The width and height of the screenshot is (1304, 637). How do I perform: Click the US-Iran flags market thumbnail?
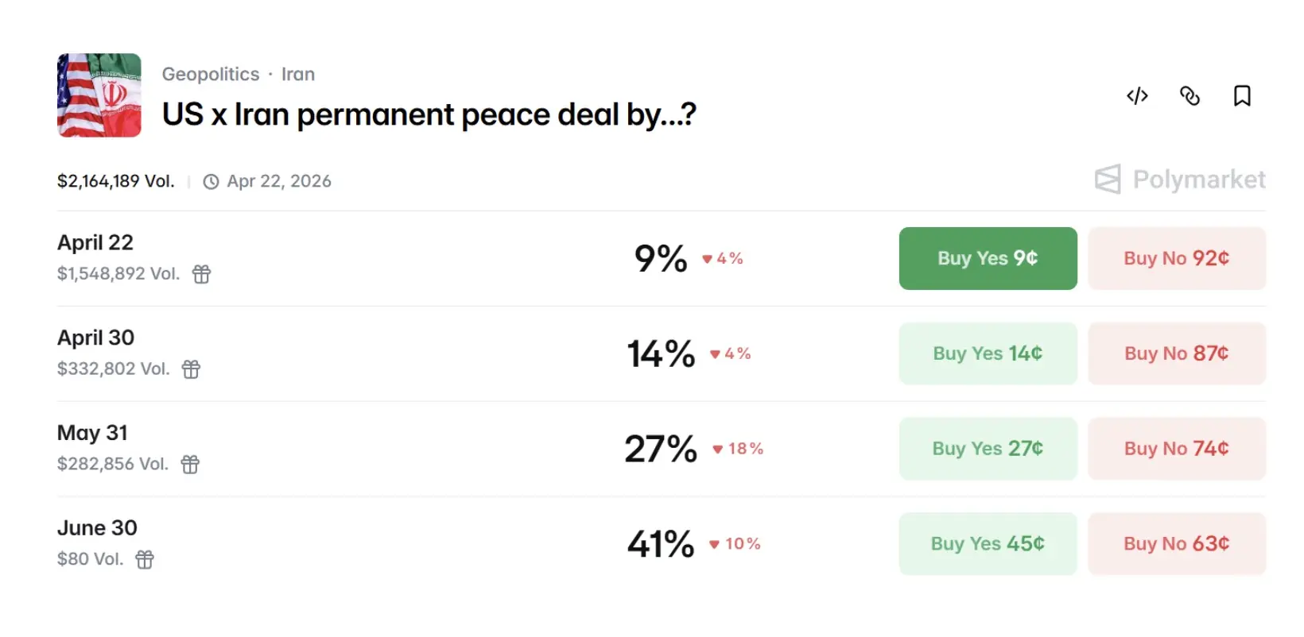pyautogui.click(x=99, y=95)
